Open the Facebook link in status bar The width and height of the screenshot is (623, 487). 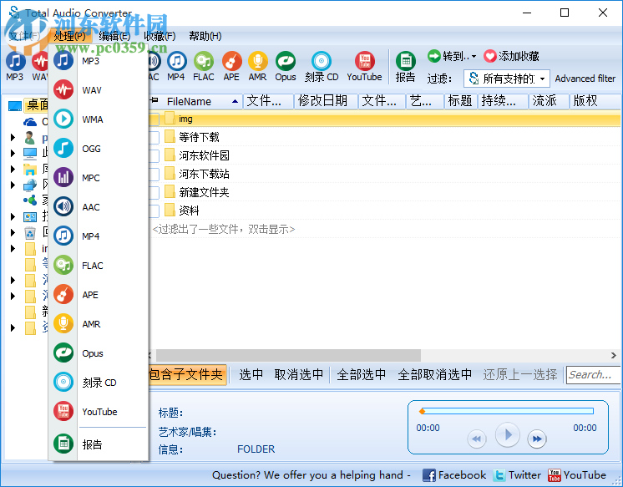click(454, 475)
